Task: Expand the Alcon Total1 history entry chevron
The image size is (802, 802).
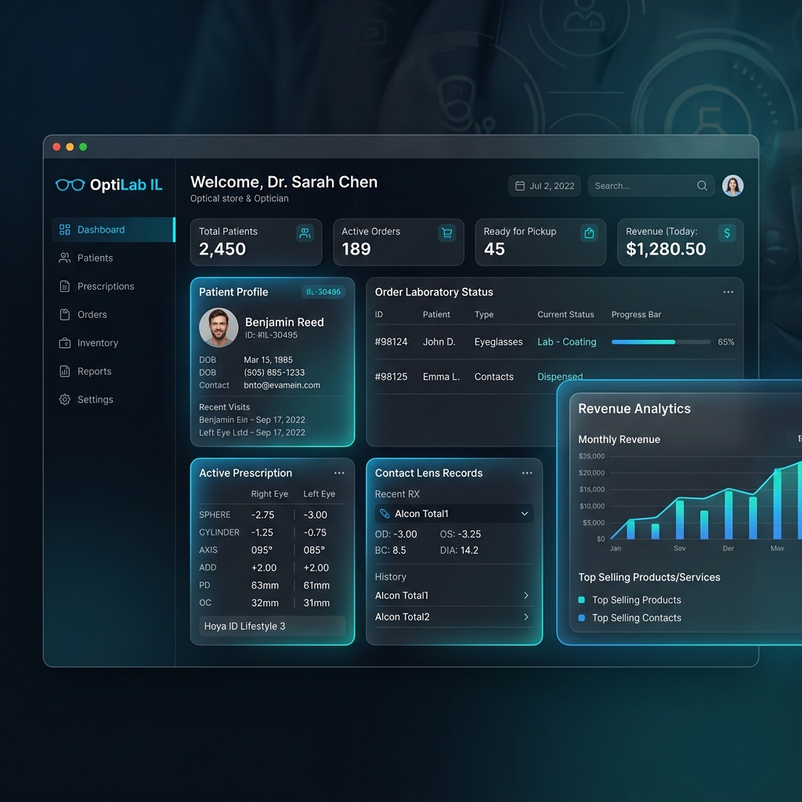Action: point(526,595)
